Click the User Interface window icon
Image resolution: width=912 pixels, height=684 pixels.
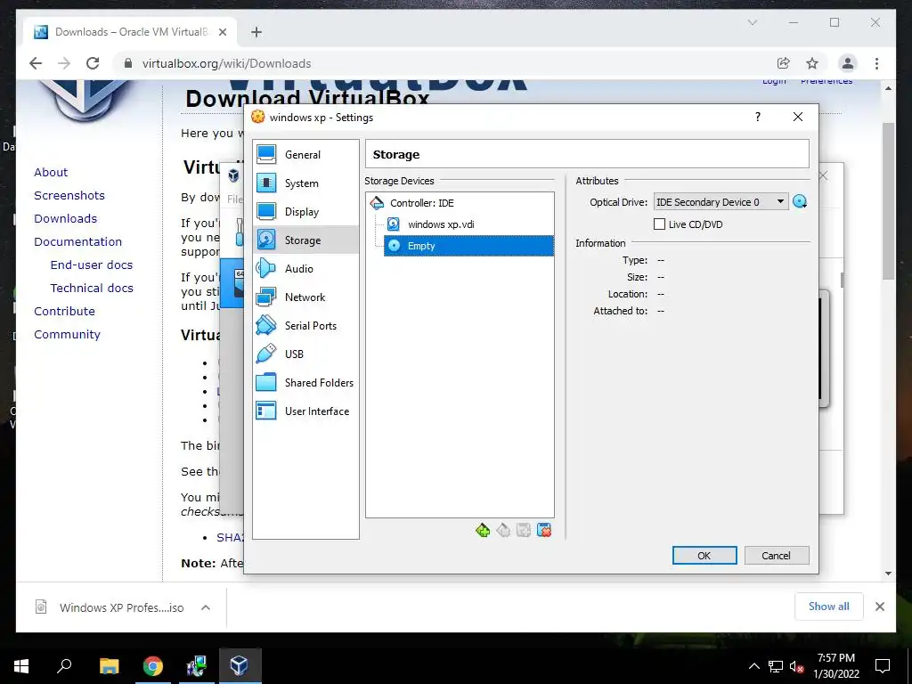[x=266, y=411]
